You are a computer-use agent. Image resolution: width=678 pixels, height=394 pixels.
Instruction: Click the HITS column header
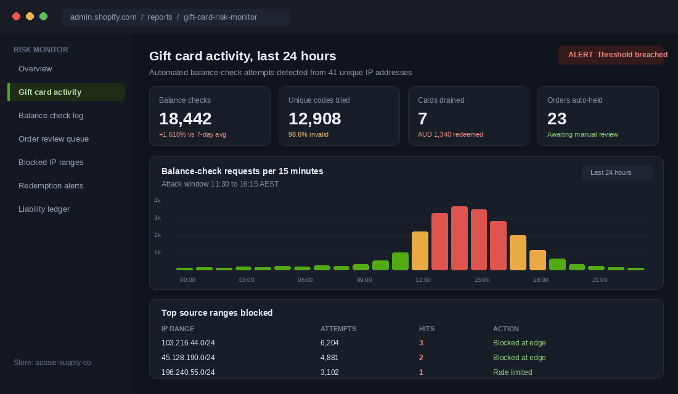point(427,329)
